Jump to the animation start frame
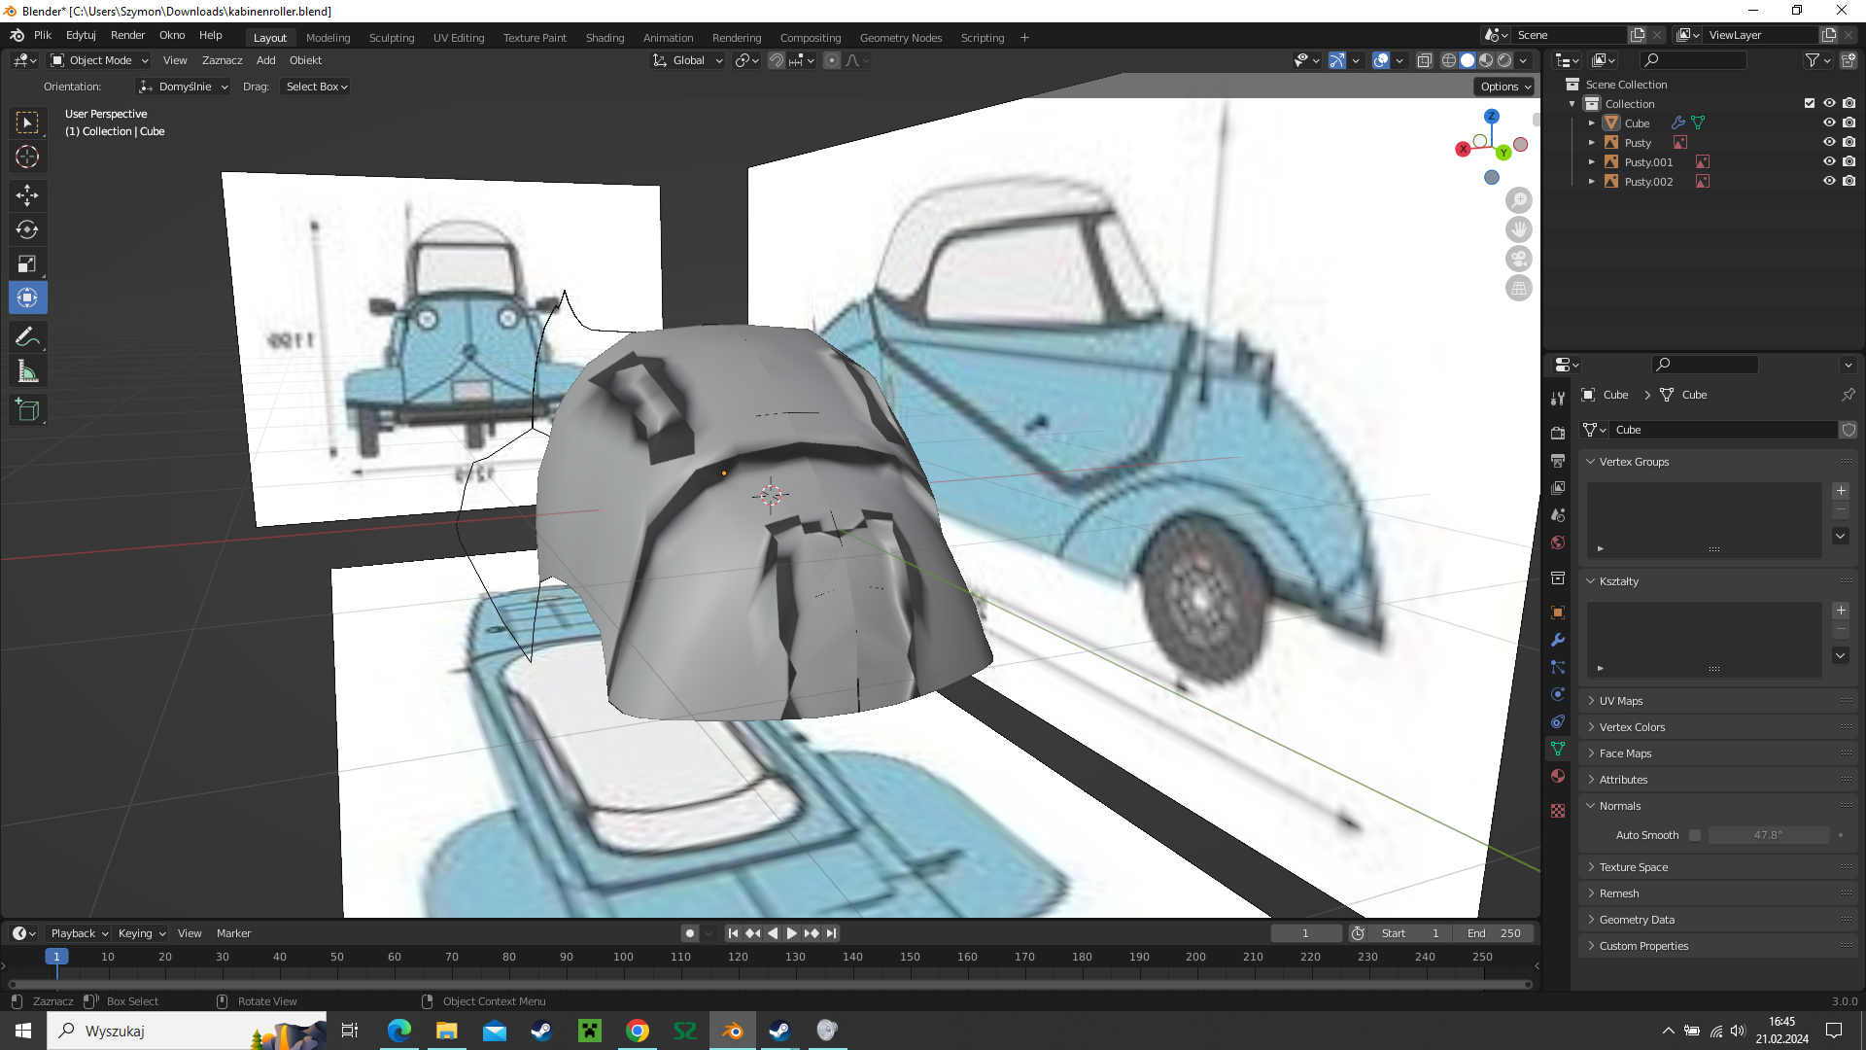The height and width of the screenshot is (1050, 1866). coord(734,933)
